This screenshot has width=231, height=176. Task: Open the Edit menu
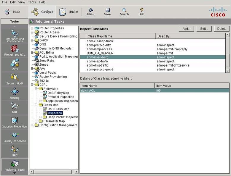point(13,2)
